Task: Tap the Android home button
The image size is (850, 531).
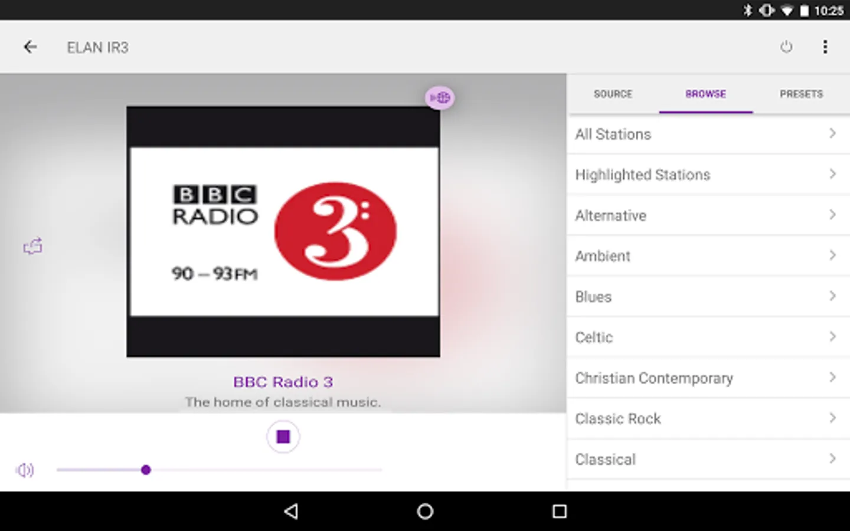Action: (x=425, y=512)
